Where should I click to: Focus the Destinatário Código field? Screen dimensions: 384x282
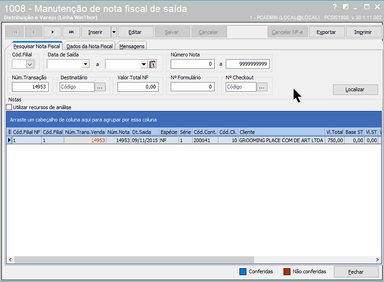pos(77,87)
